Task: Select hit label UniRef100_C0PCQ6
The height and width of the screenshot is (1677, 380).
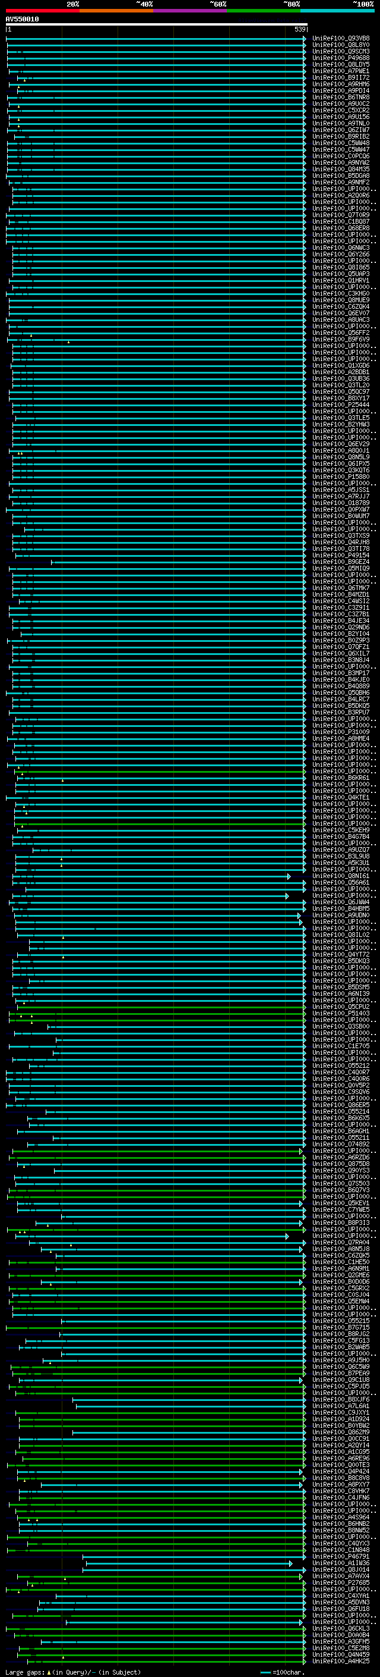Action: coord(341,156)
